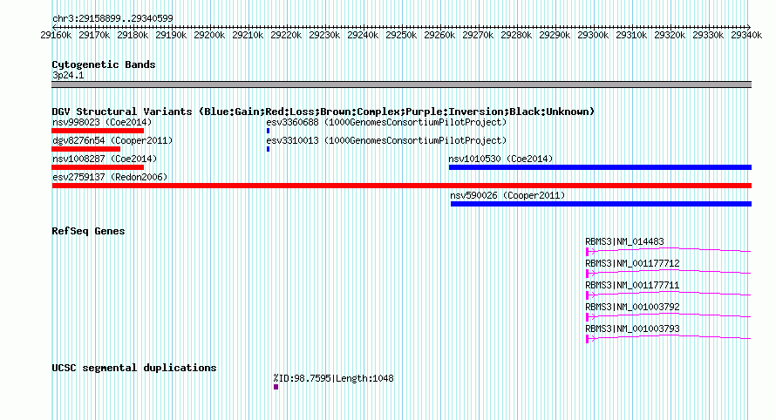This screenshot has height=420, width=776.
Task: Click the small blue esv3310013 gain marker
Action: 269,149
